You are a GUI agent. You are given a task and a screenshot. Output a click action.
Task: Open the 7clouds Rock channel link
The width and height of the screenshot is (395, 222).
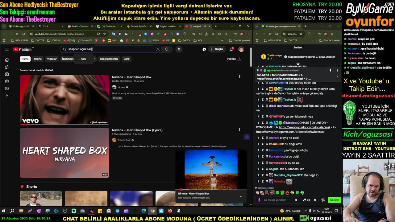click(124, 140)
